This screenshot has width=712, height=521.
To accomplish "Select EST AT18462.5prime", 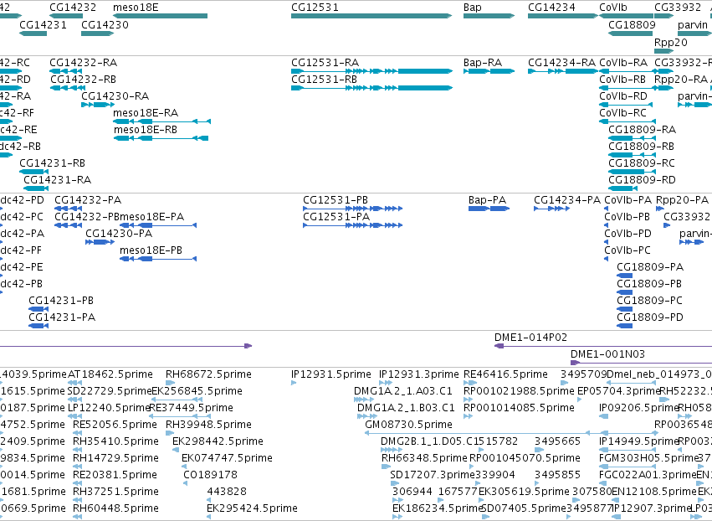I will (x=110, y=374).
